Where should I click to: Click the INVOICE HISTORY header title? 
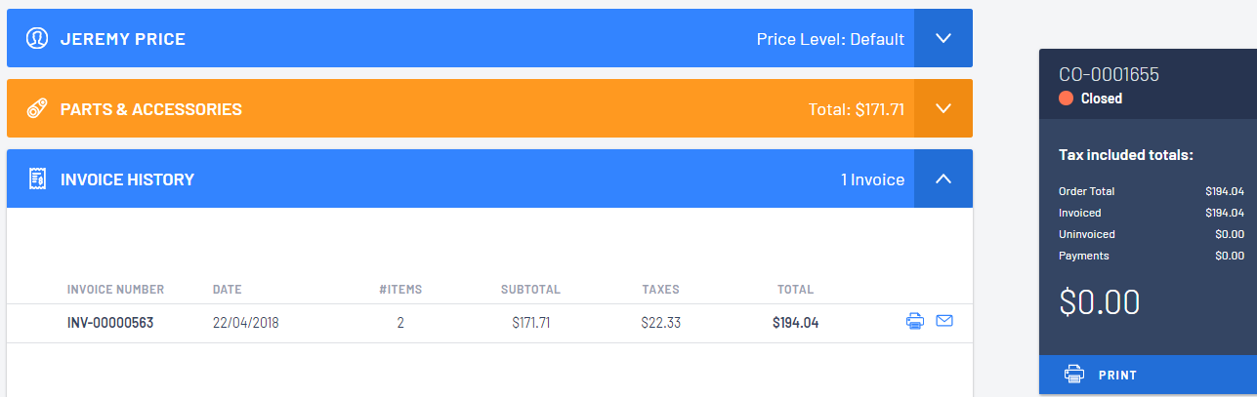(x=127, y=179)
